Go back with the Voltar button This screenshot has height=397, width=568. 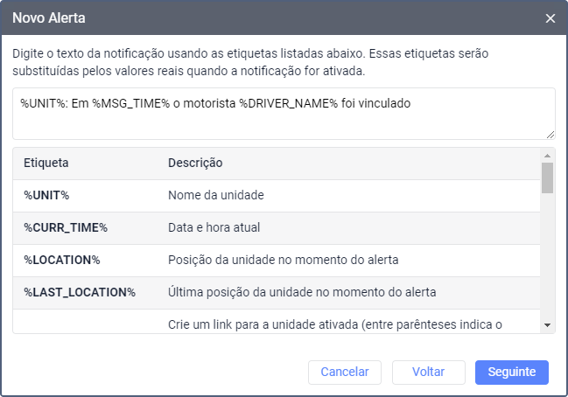point(429,372)
